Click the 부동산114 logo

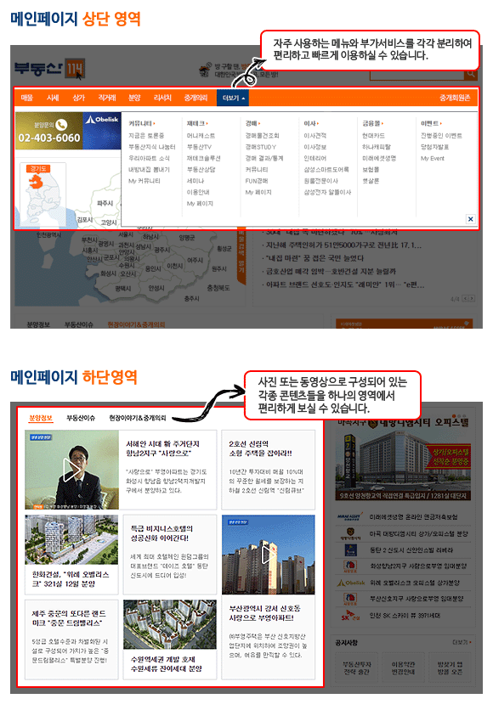pyautogui.click(x=49, y=69)
